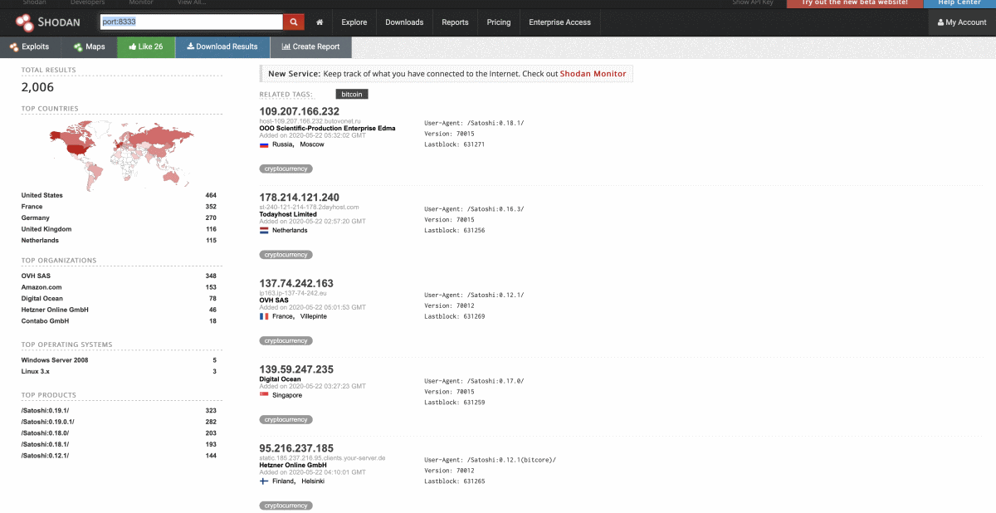Click Helsinki city link

click(314, 481)
